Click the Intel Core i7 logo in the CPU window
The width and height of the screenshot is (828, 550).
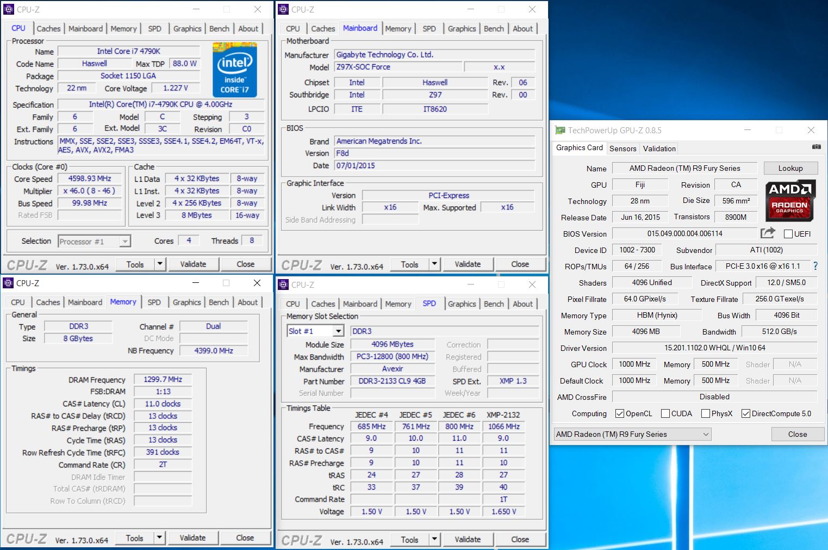click(234, 69)
